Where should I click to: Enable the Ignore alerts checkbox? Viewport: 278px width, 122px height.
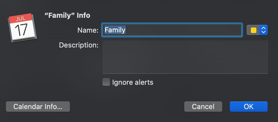pyautogui.click(x=106, y=82)
